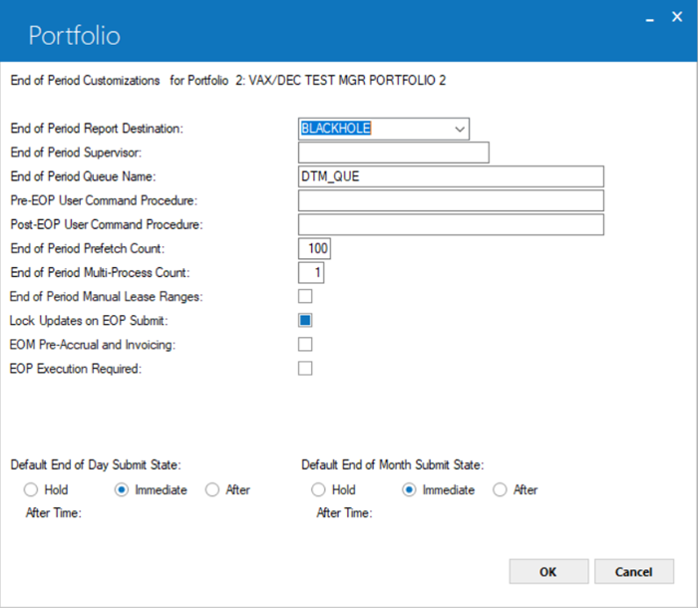698x608 pixels.
Task: Uncheck Lock Updates on EOP Submit
Action: 305,321
